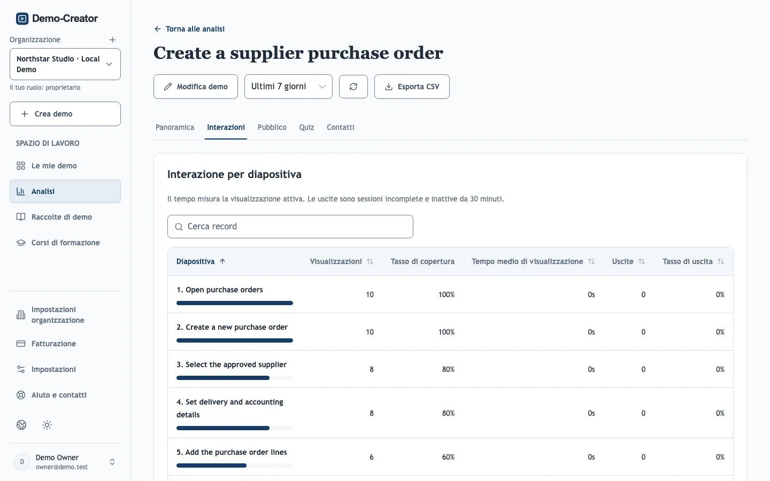This screenshot has width=770, height=481.
Task: Click progress bar under Select the approved supplier
Action: point(235,378)
